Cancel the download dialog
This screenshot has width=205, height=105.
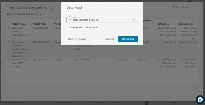pyautogui.click(x=110, y=39)
